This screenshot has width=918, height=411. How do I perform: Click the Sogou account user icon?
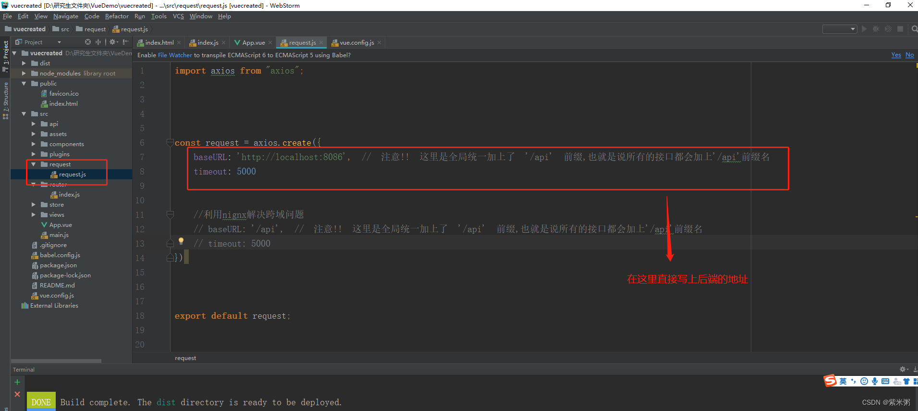[x=896, y=381]
